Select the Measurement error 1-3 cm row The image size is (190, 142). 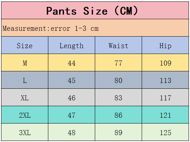[x=95, y=28]
